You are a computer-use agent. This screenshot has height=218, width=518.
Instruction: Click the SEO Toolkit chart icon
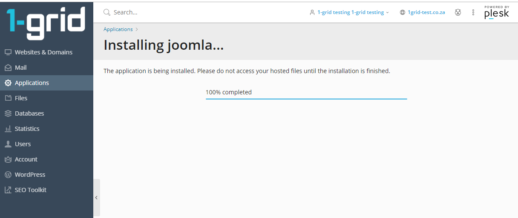point(8,190)
